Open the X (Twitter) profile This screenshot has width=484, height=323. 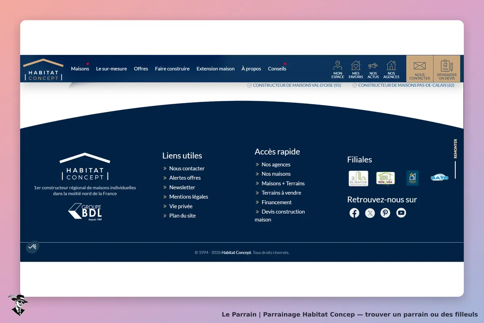[370, 213]
